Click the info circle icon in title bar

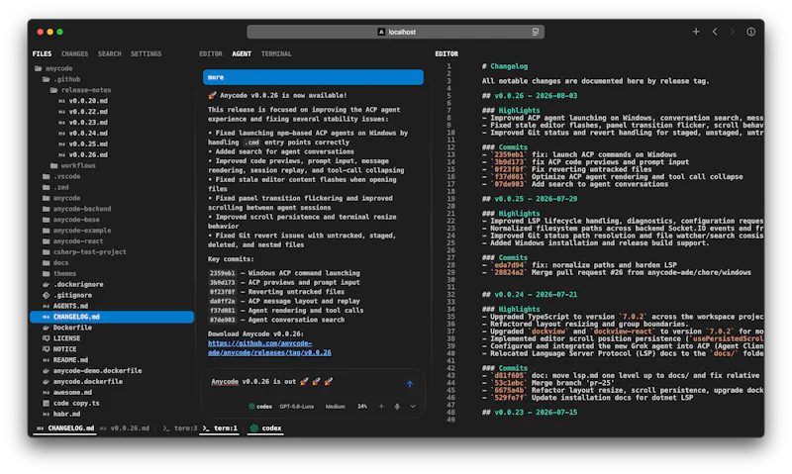click(x=751, y=32)
